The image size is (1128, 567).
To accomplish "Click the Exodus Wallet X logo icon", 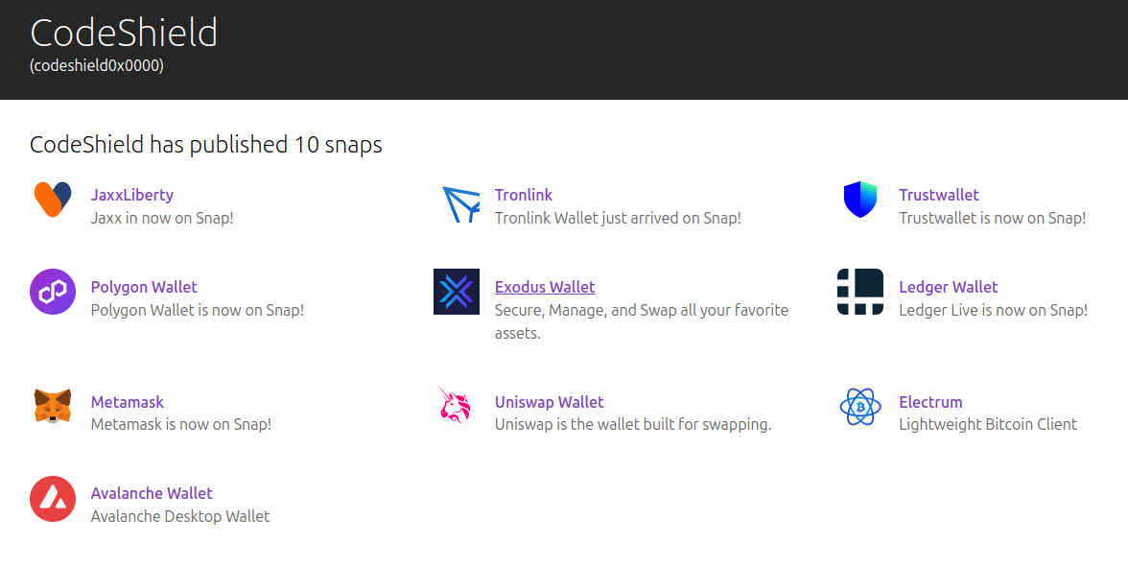I will (457, 292).
